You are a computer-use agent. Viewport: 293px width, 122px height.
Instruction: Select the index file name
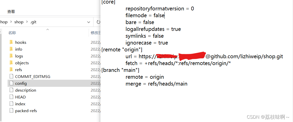20,104
